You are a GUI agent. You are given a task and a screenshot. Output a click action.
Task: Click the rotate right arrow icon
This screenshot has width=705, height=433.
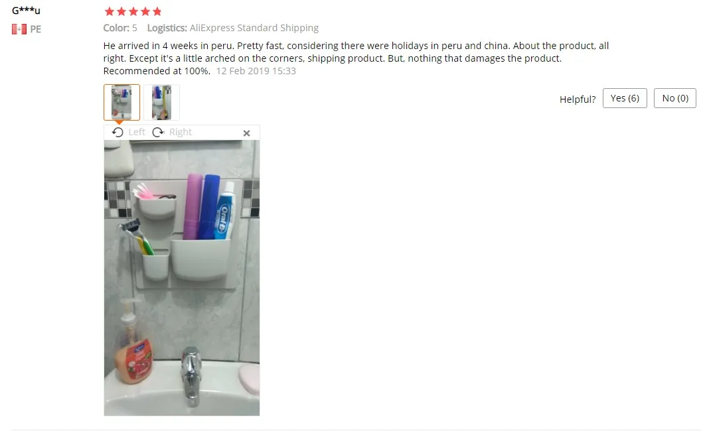(x=158, y=132)
